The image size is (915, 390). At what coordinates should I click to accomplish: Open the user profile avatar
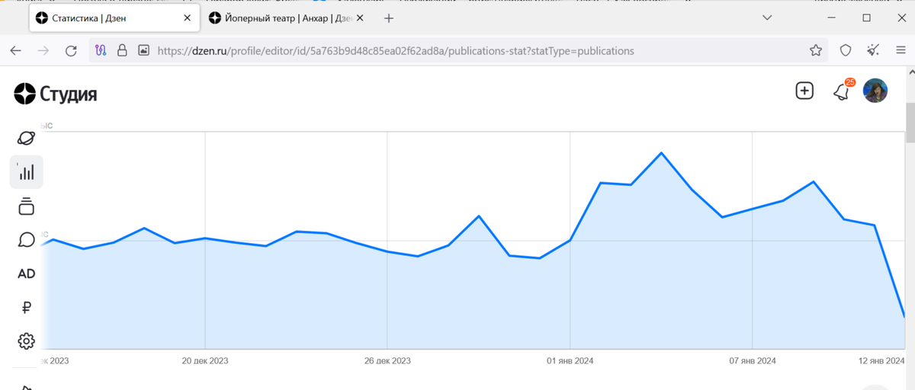tap(875, 91)
